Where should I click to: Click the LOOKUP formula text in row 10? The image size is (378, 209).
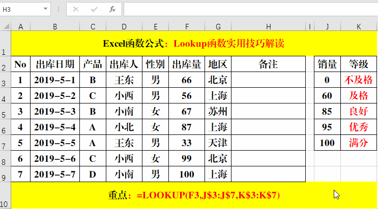pos(208,195)
